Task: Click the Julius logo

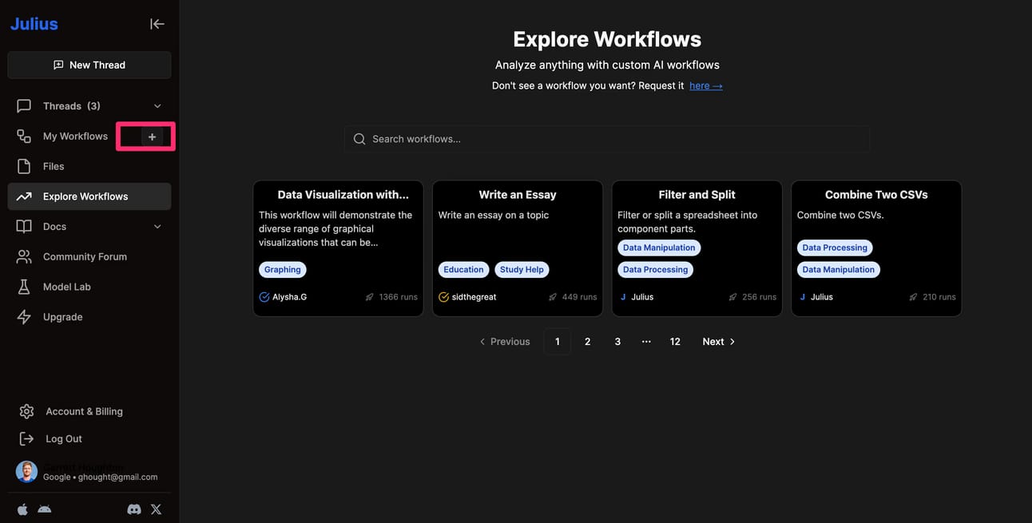Action: coord(34,24)
